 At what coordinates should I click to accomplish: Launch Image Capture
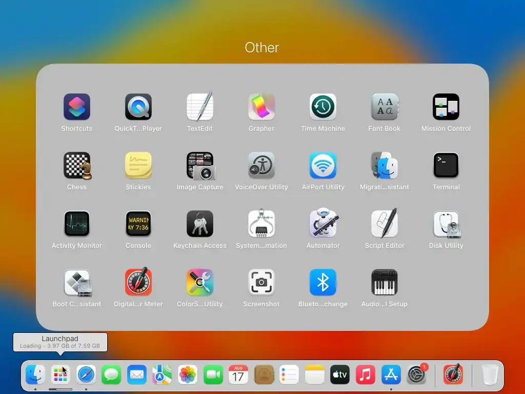(x=200, y=166)
